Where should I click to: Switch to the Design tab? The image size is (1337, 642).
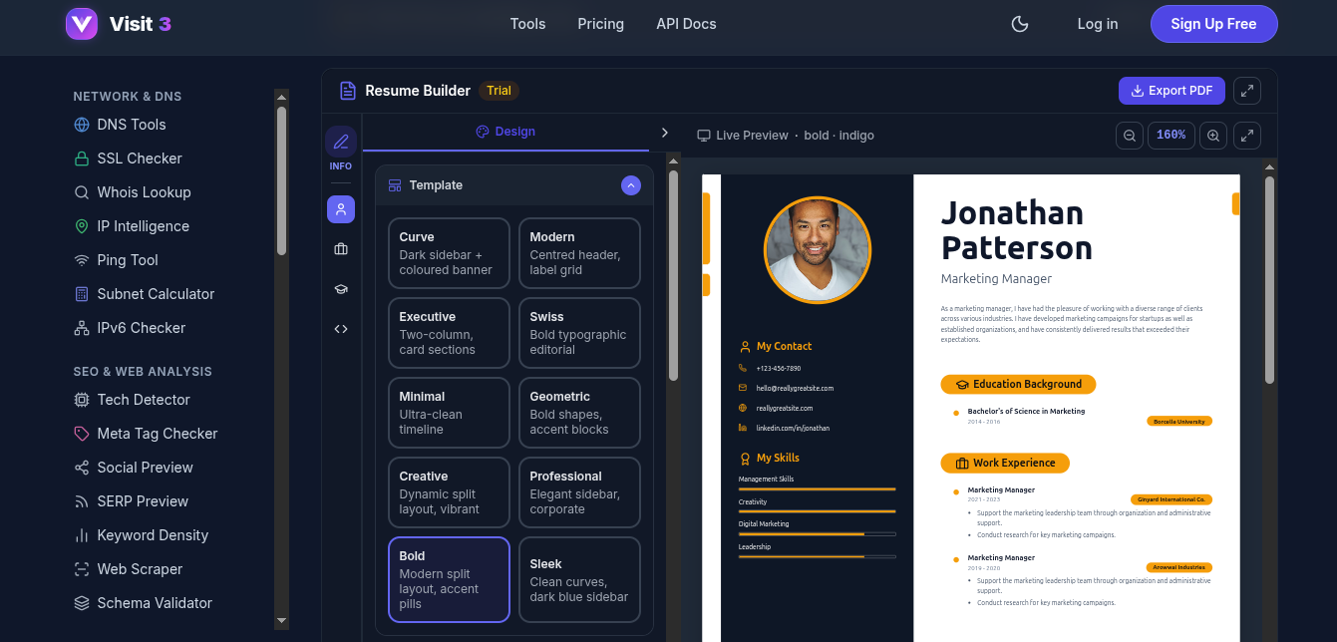tap(505, 132)
